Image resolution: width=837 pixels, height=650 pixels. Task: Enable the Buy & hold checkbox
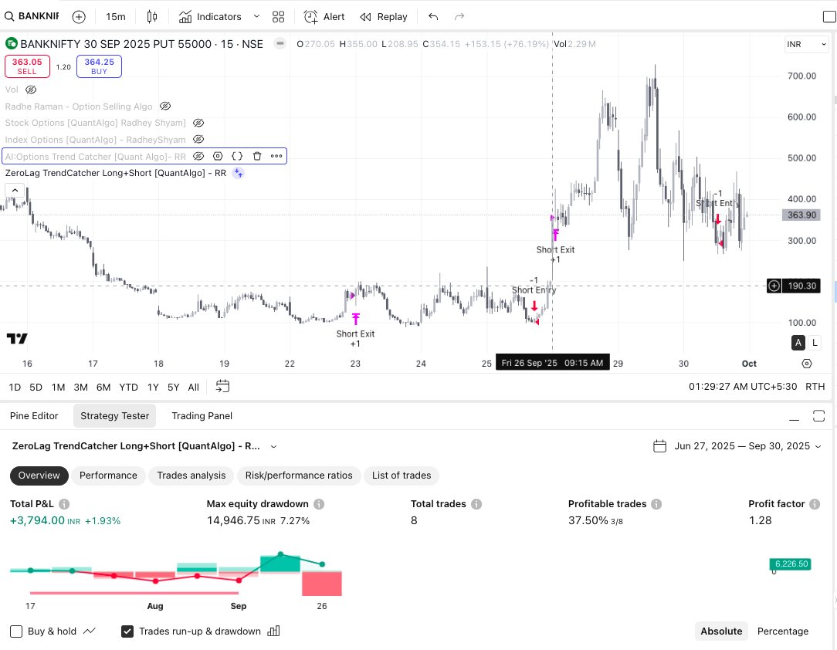point(16,631)
